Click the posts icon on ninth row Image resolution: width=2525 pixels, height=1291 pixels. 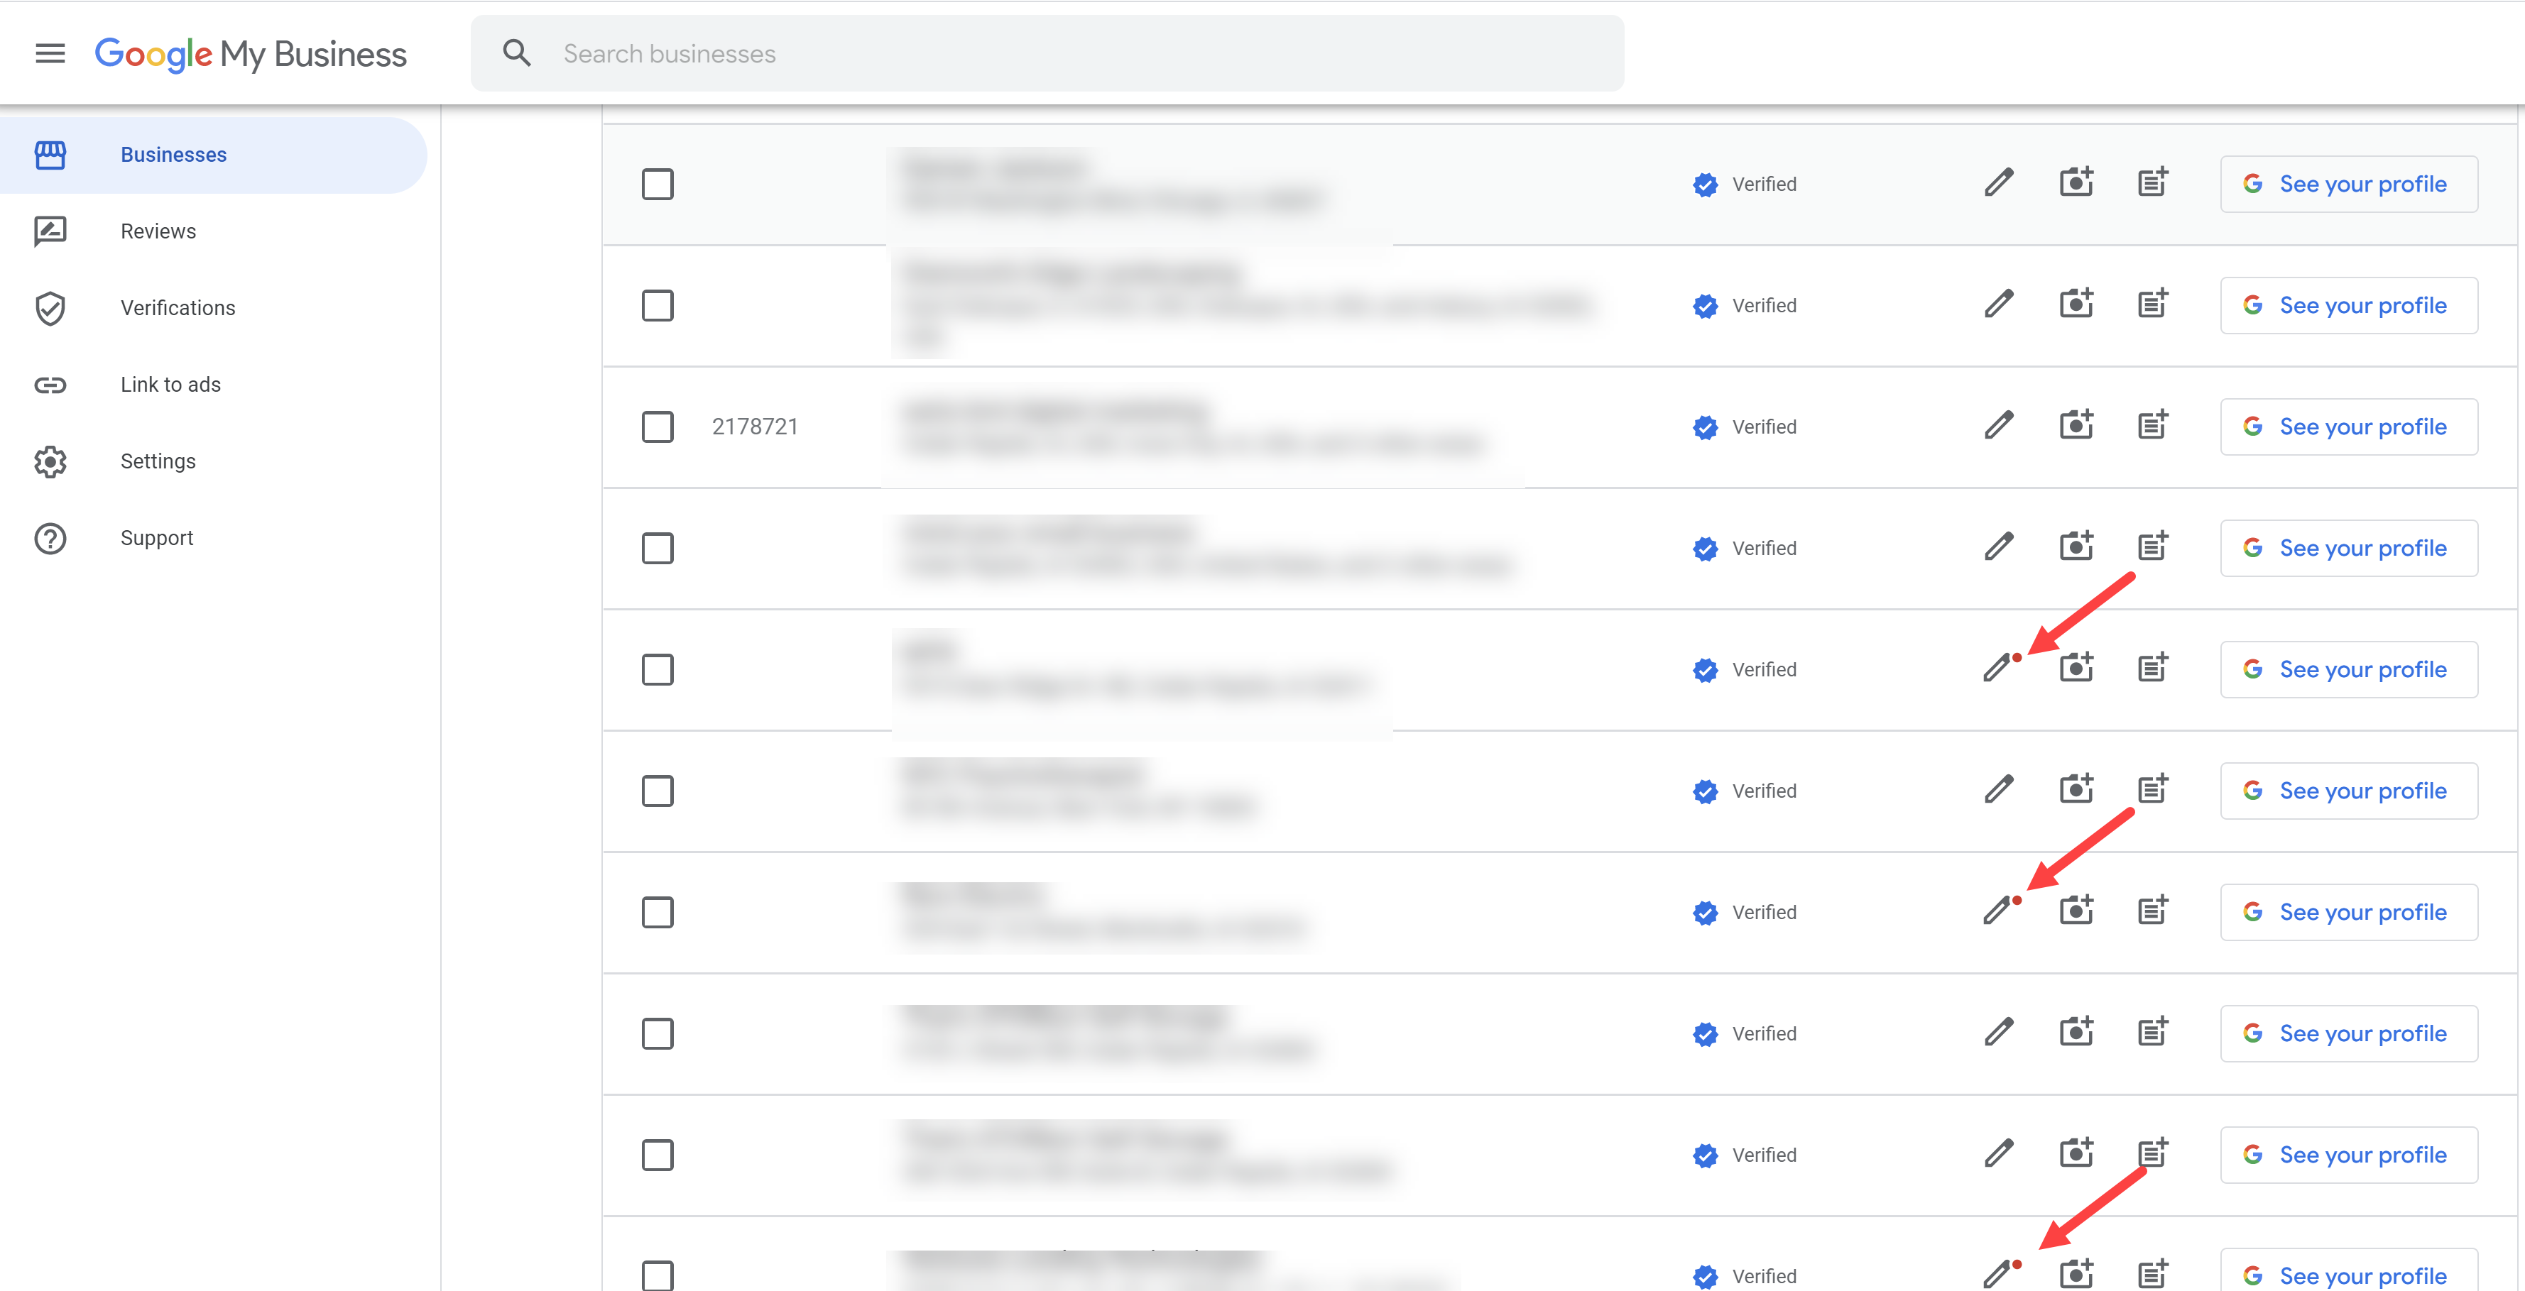pyautogui.click(x=2153, y=1154)
